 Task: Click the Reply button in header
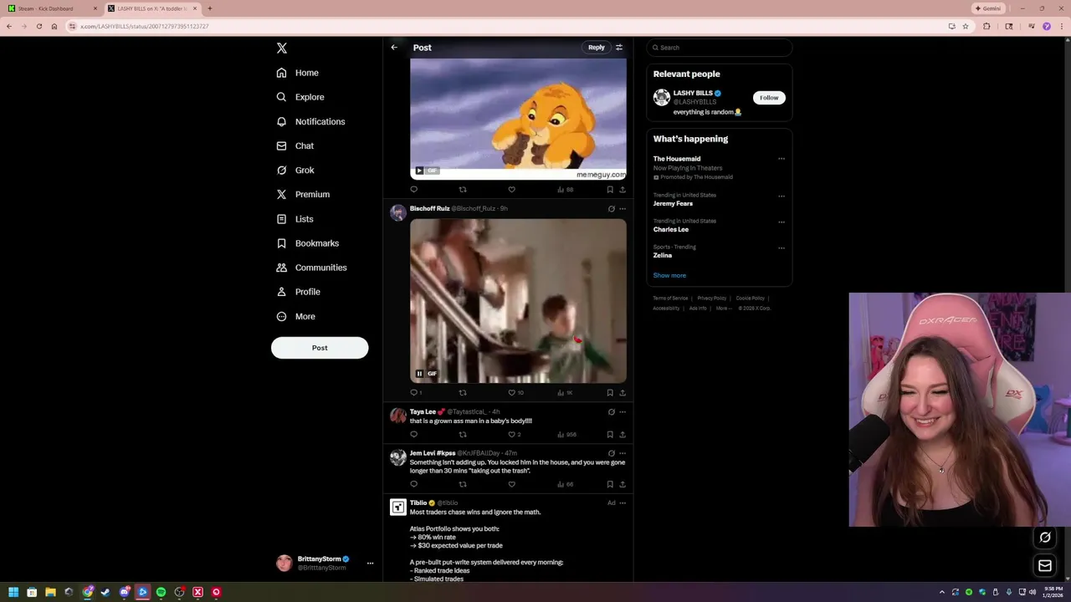(x=596, y=48)
